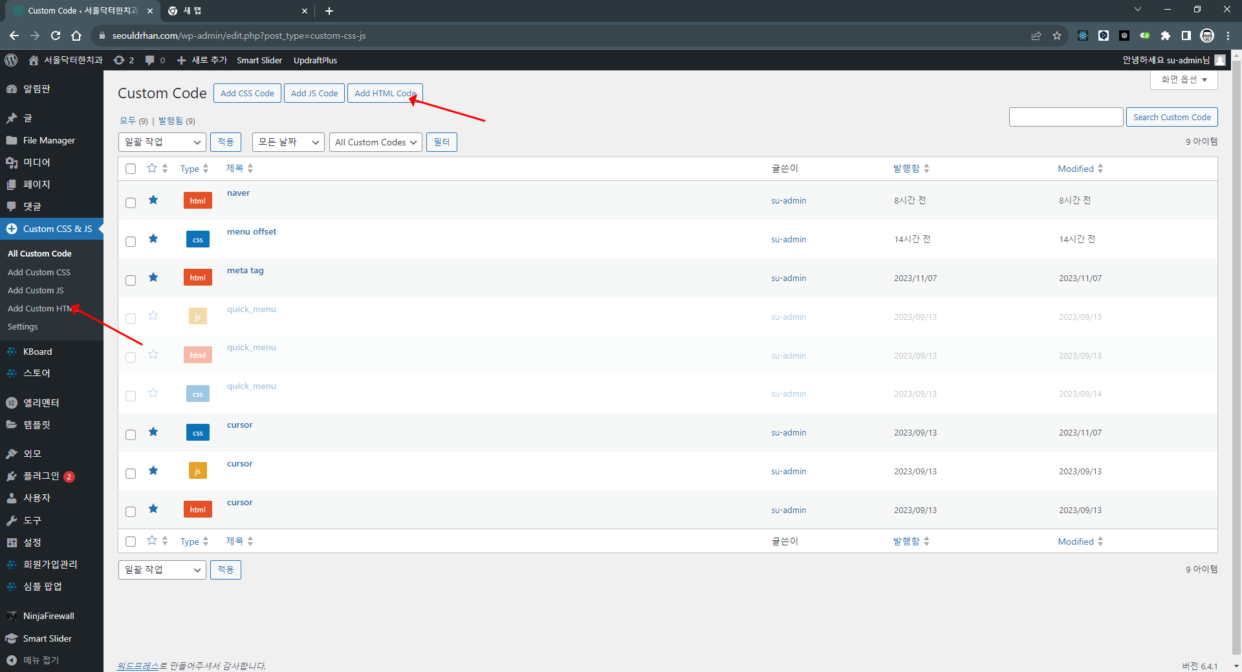This screenshot has height=672, width=1242.
Task: Click the WordPress logo in admin bar
Action: pos(11,60)
